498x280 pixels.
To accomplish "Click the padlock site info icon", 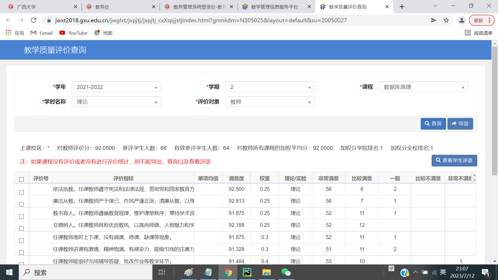I will [49, 20].
